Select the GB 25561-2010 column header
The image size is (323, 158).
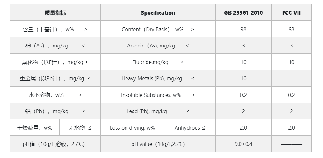pos(243,13)
